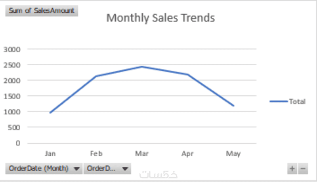Click the Jan label on the axis
The height and width of the screenshot is (182, 317).
50,154
